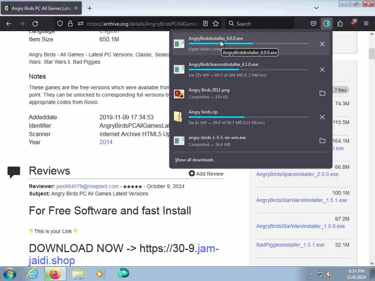The width and height of the screenshot is (375, 281).
Task: Click the Angry Birds 2011.png thumbnail
Action: 179,94
